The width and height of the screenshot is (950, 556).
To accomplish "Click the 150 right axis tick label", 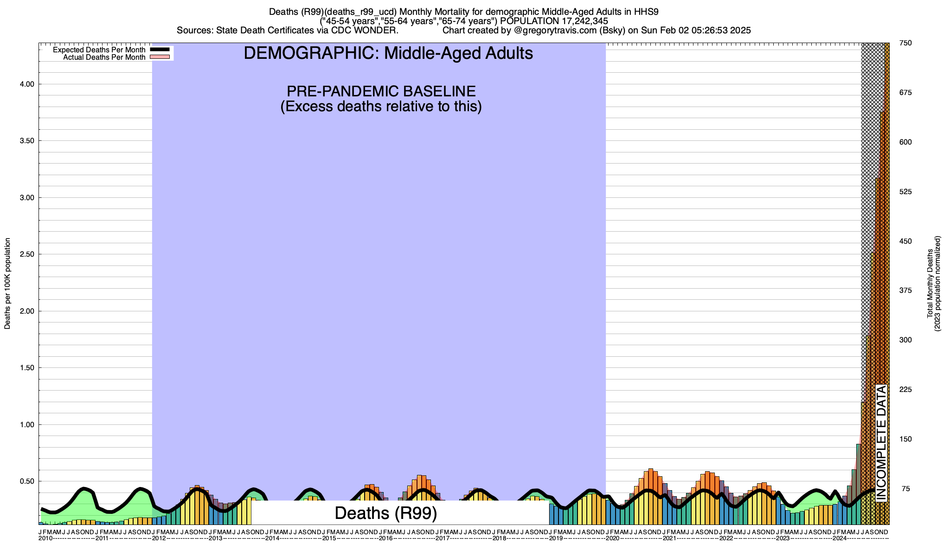I will (x=906, y=439).
